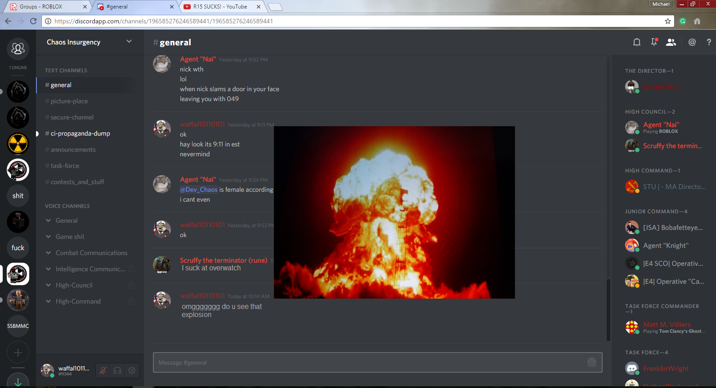This screenshot has width=716, height=388.
Task: Toggle microphone mute
Action: pyautogui.click(x=103, y=370)
